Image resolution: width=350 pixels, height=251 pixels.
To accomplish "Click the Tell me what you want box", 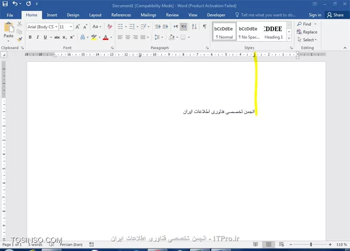I will tap(266, 15).
